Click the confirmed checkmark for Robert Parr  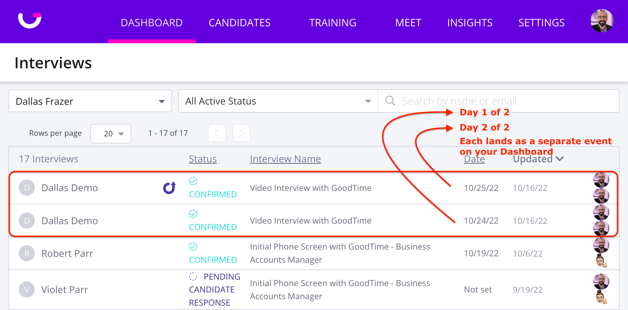[193, 247]
